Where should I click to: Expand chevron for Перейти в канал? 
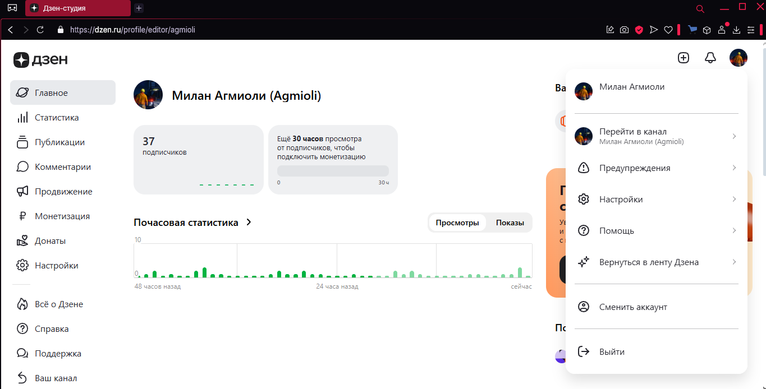[734, 136]
